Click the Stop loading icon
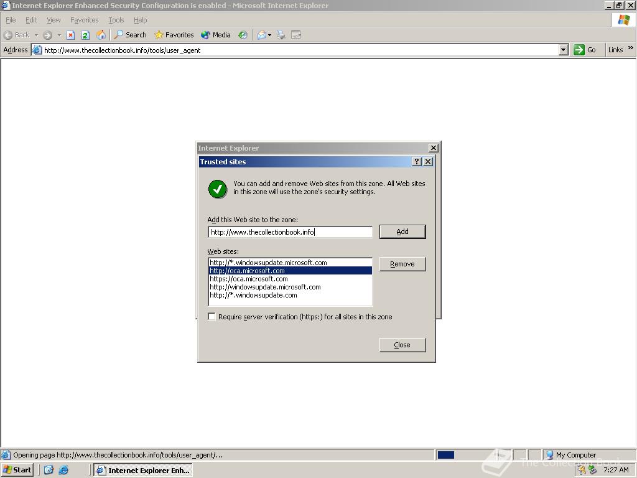 pyautogui.click(x=71, y=35)
